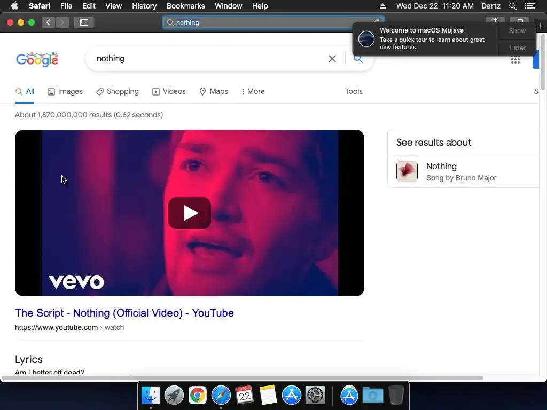Open the Edit menu
Screen dimensions: 547x410
[89, 6]
